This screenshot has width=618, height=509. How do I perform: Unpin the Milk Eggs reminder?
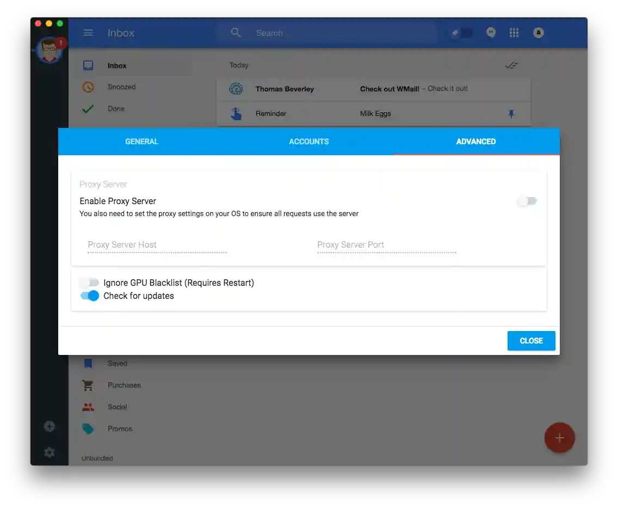click(511, 114)
